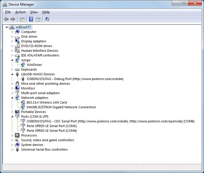This screenshot has width=204, height=173.
Task: Select the Multi-port serial adapters icon
Action: (17, 93)
